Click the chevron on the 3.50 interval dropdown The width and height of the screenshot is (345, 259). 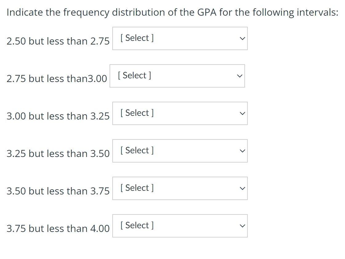pos(243,188)
